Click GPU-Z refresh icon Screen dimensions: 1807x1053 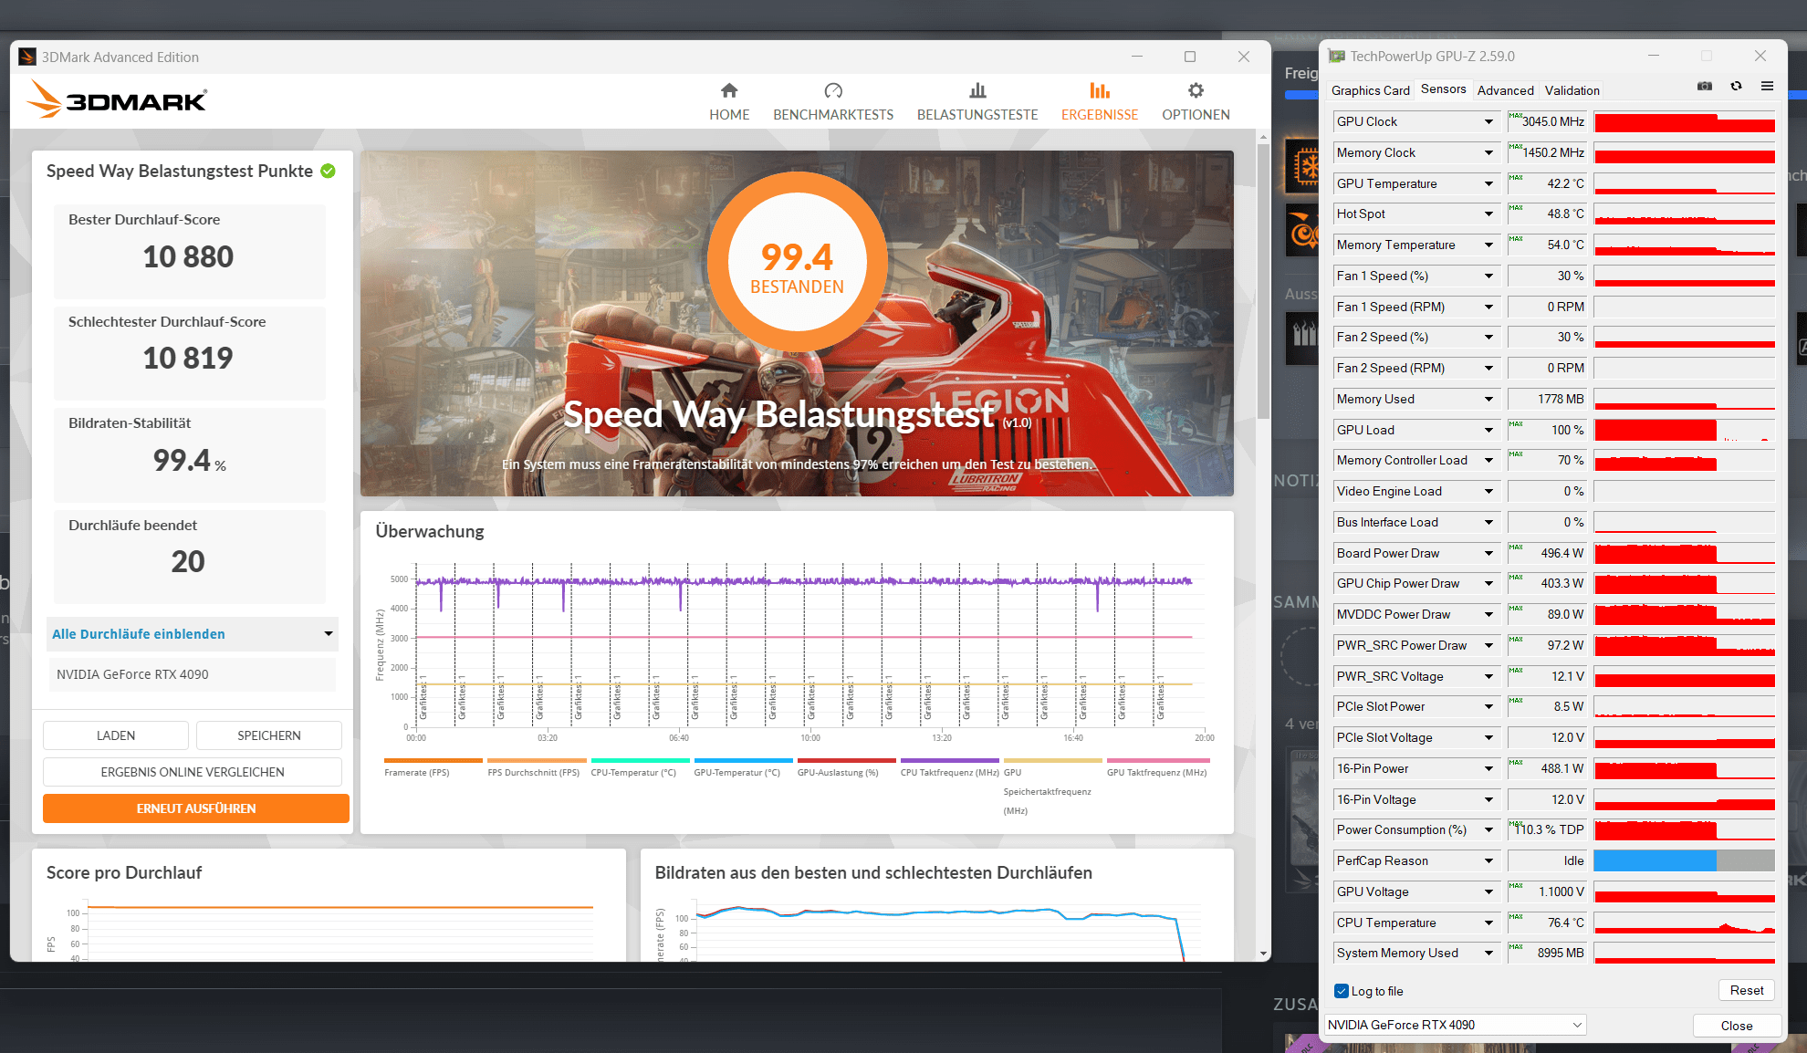(1736, 87)
